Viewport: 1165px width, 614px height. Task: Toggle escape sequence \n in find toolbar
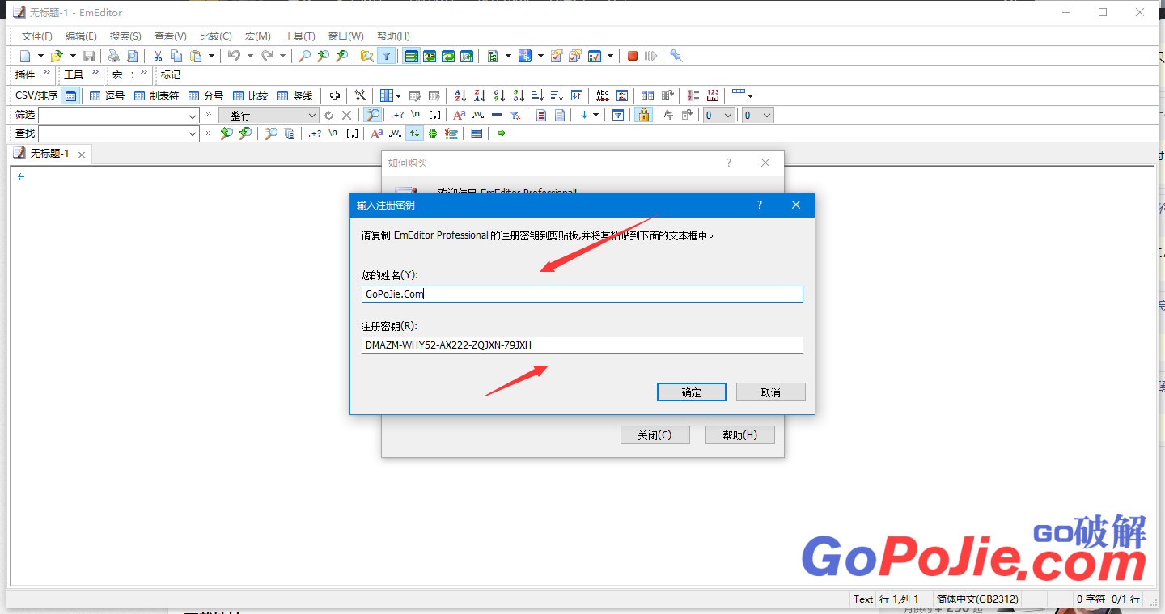[333, 133]
